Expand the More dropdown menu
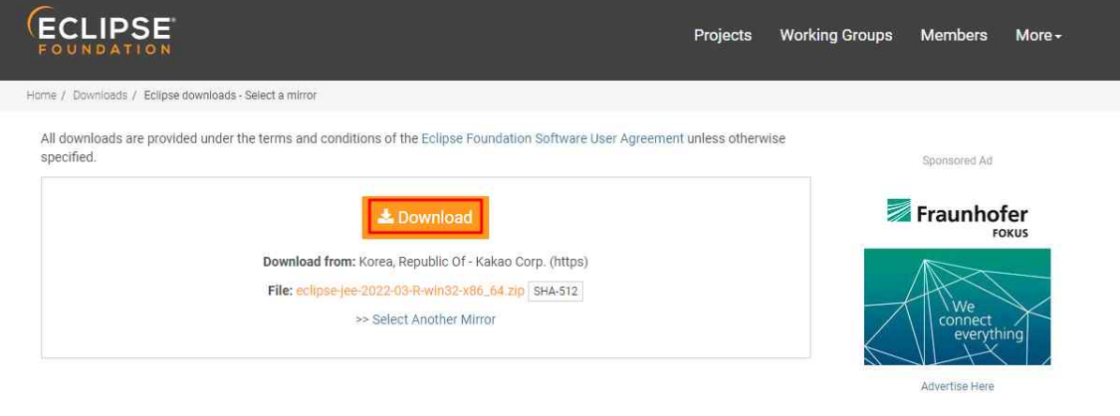The height and width of the screenshot is (416, 1120). tap(1038, 35)
